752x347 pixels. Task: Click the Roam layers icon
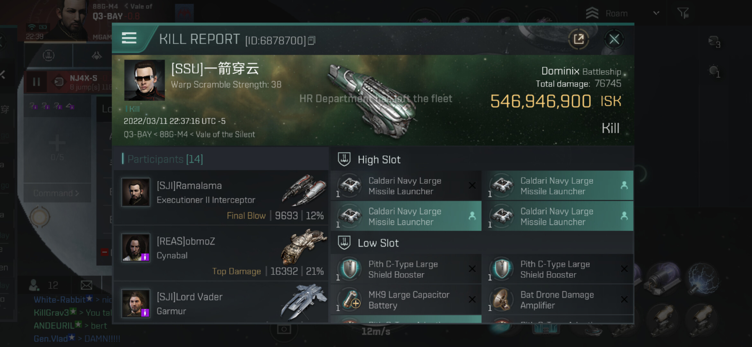pyautogui.click(x=592, y=13)
